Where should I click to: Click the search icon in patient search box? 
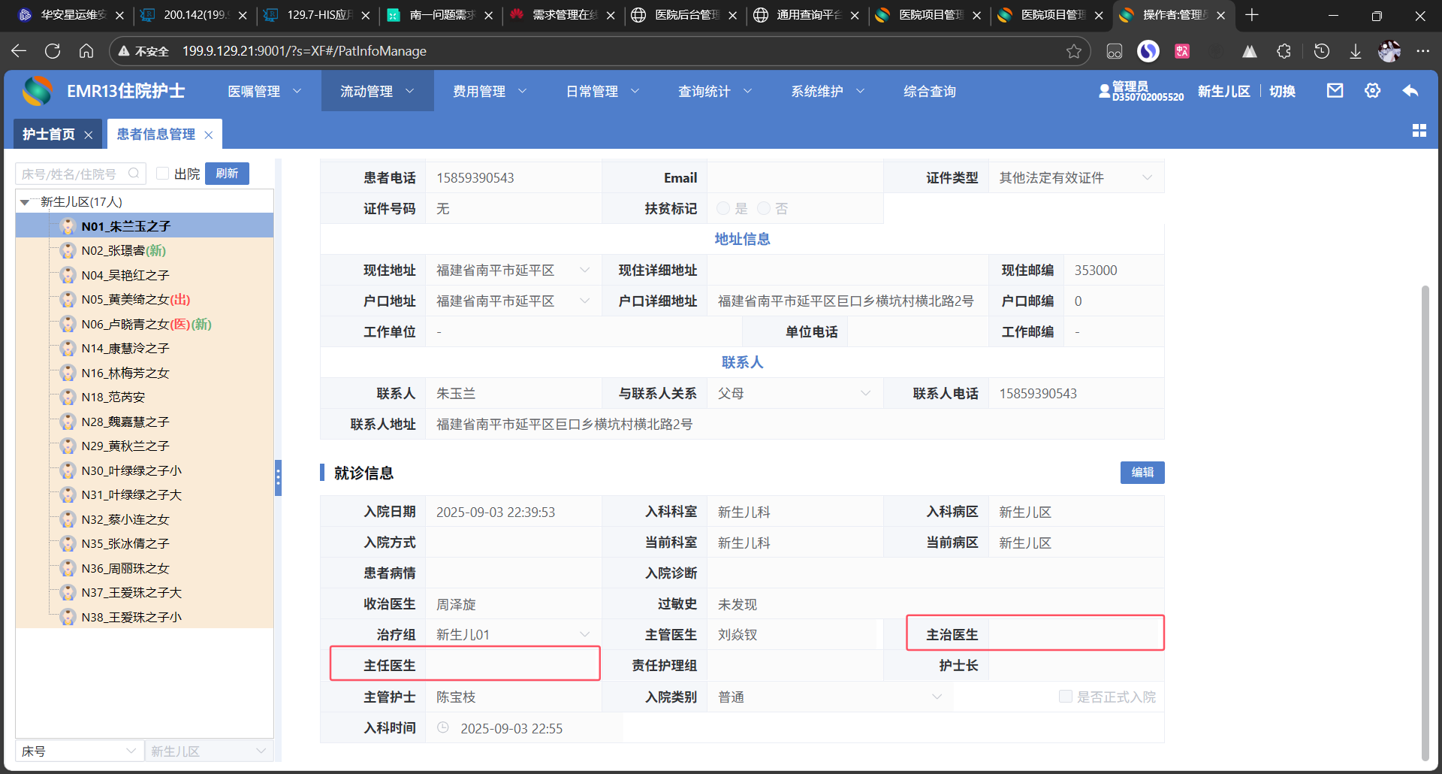pos(134,174)
